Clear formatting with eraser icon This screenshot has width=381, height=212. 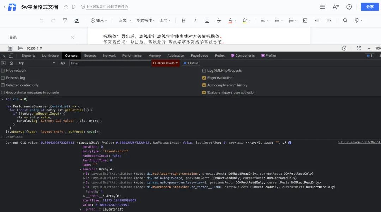[x=77, y=20]
